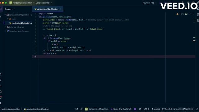Go to next highlighted error arrow

click(x=193, y=14)
